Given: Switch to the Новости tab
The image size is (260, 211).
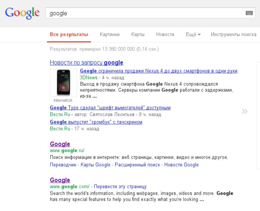Looking at the screenshot, I should pyautogui.click(x=165, y=35).
